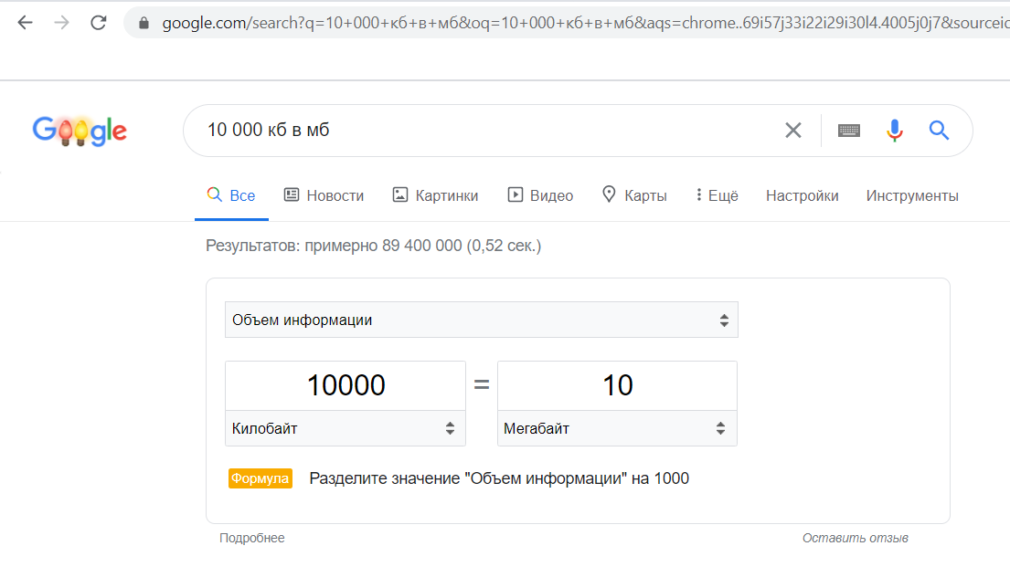Open 'Настройки' search settings
Screen dimensions: 1010x567
802,195
